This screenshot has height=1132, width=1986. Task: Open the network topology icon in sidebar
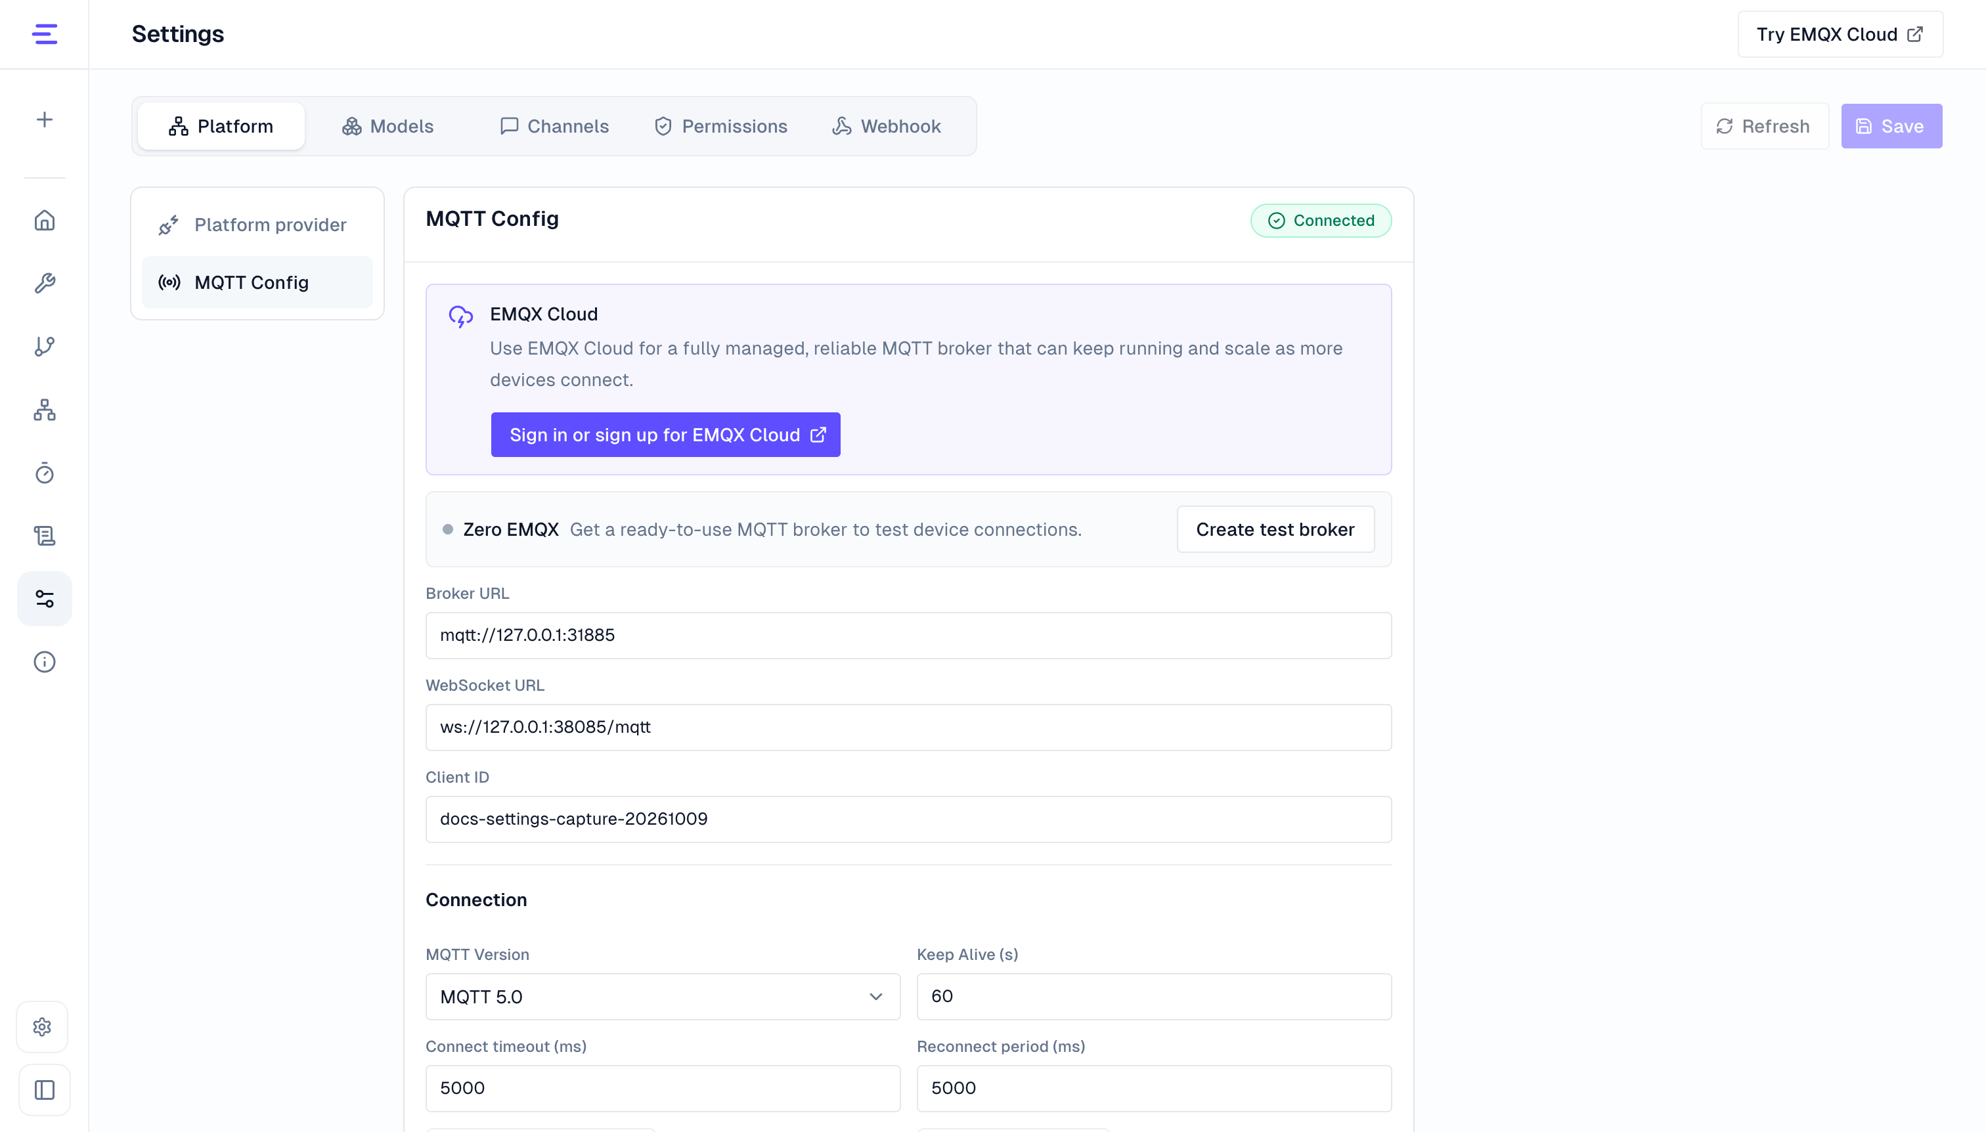pyautogui.click(x=44, y=410)
